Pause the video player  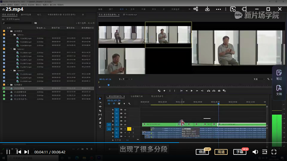(8, 152)
